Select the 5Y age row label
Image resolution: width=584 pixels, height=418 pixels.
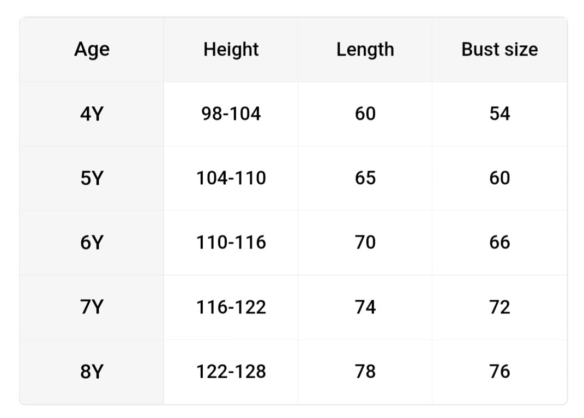[92, 178]
